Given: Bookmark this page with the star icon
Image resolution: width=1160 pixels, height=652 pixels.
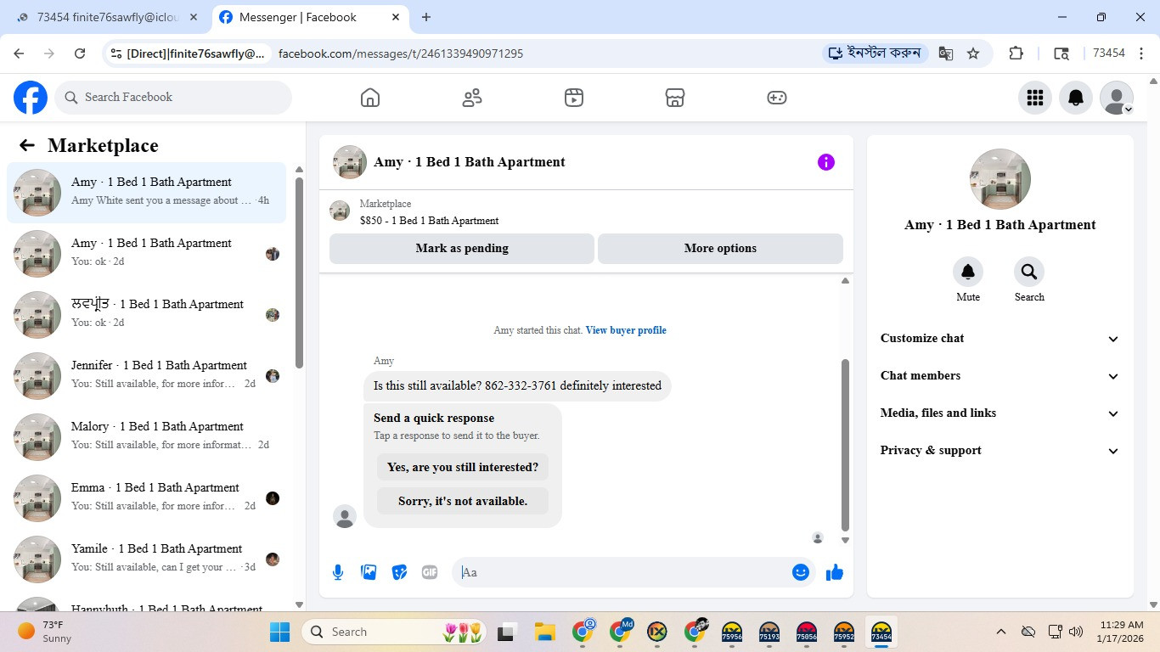Looking at the screenshot, I should [x=973, y=53].
